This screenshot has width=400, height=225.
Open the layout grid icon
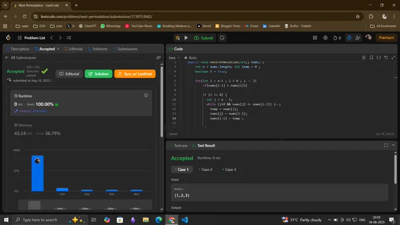[315, 38]
